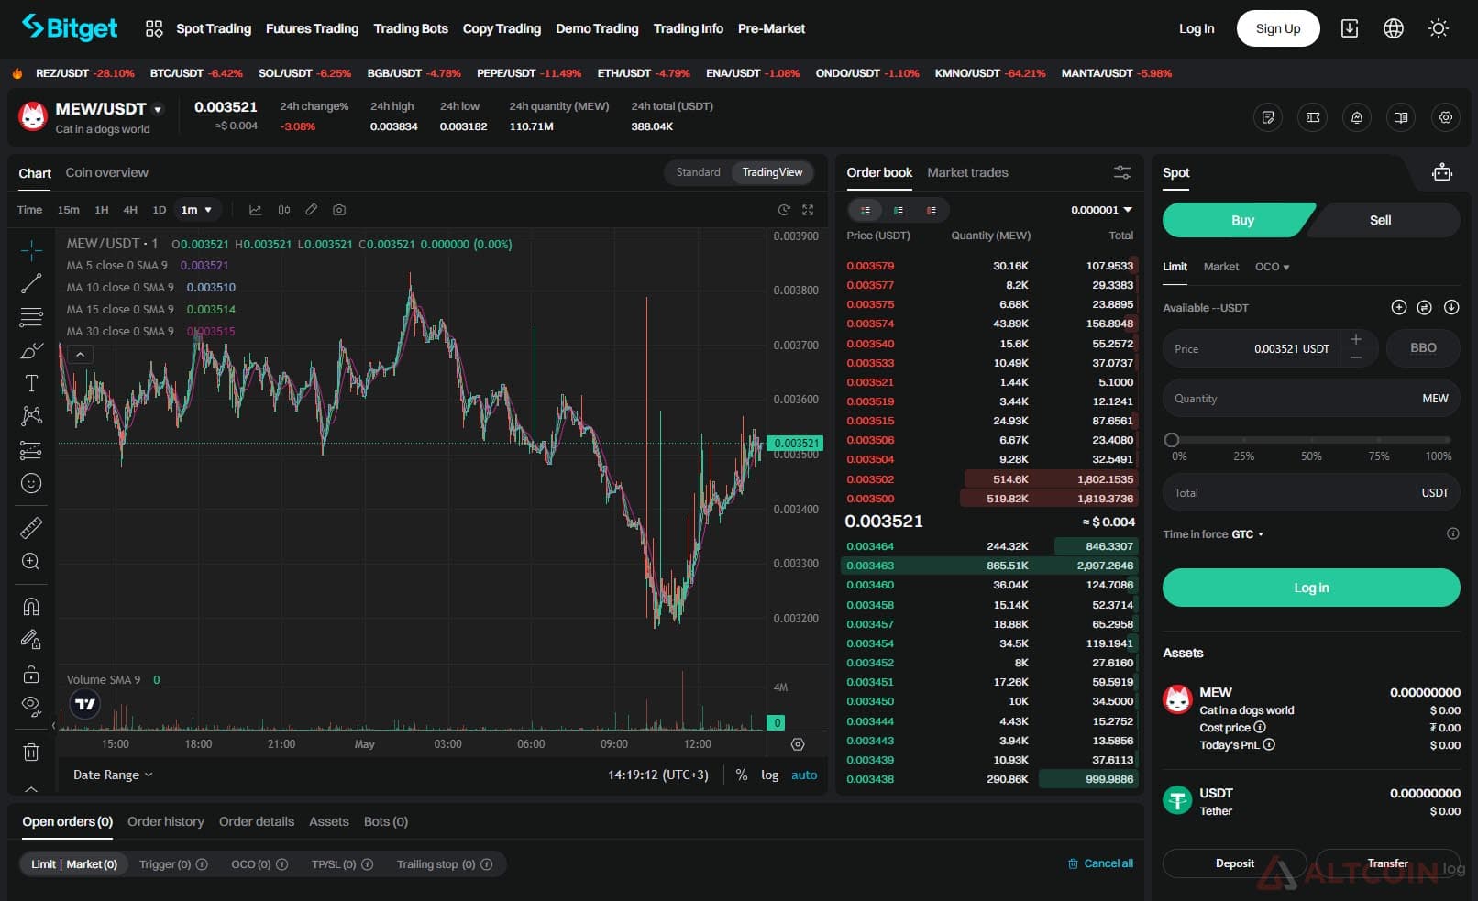Click the BBO button
Viewport: 1478px width, 901px height.
1423,348
